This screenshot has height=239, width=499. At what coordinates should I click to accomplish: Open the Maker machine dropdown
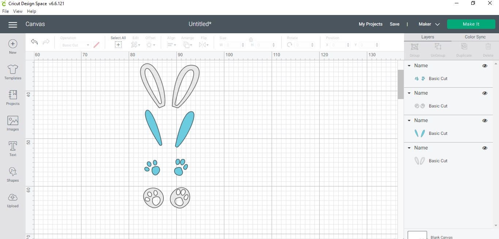[x=429, y=24]
